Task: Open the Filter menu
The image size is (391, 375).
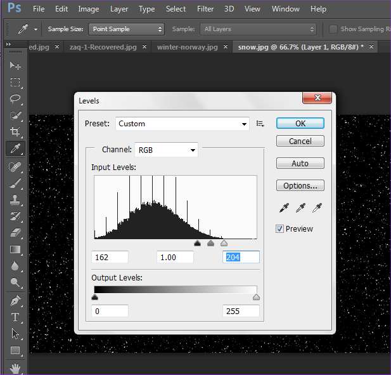Action: pos(205,9)
